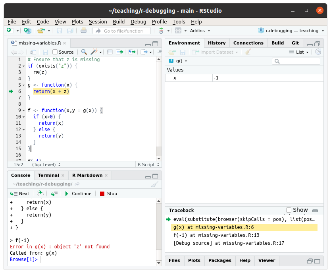
Task: Open the R Script file type selector
Action: (148, 165)
